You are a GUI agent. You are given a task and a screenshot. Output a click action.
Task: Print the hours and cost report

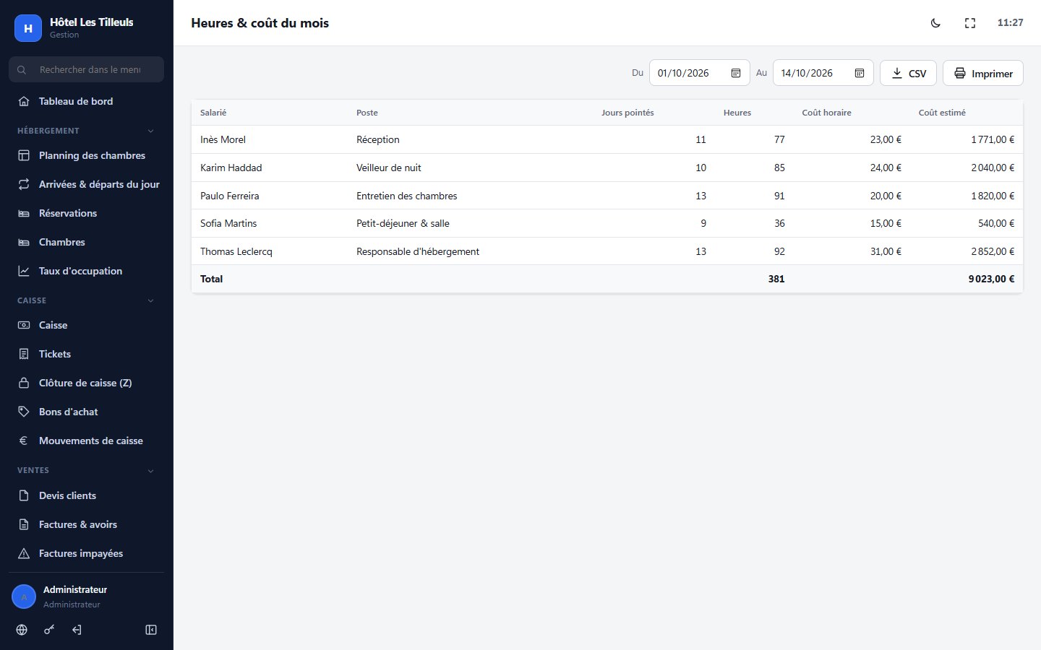(983, 73)
